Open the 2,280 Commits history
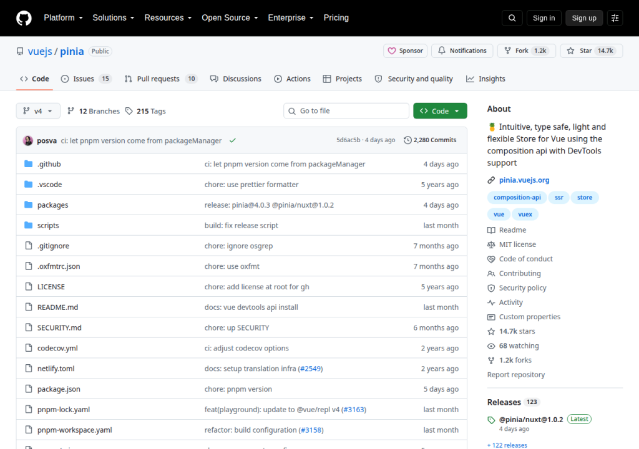Image resolution: width=639 pixels, height=449 pixels. 430,140
